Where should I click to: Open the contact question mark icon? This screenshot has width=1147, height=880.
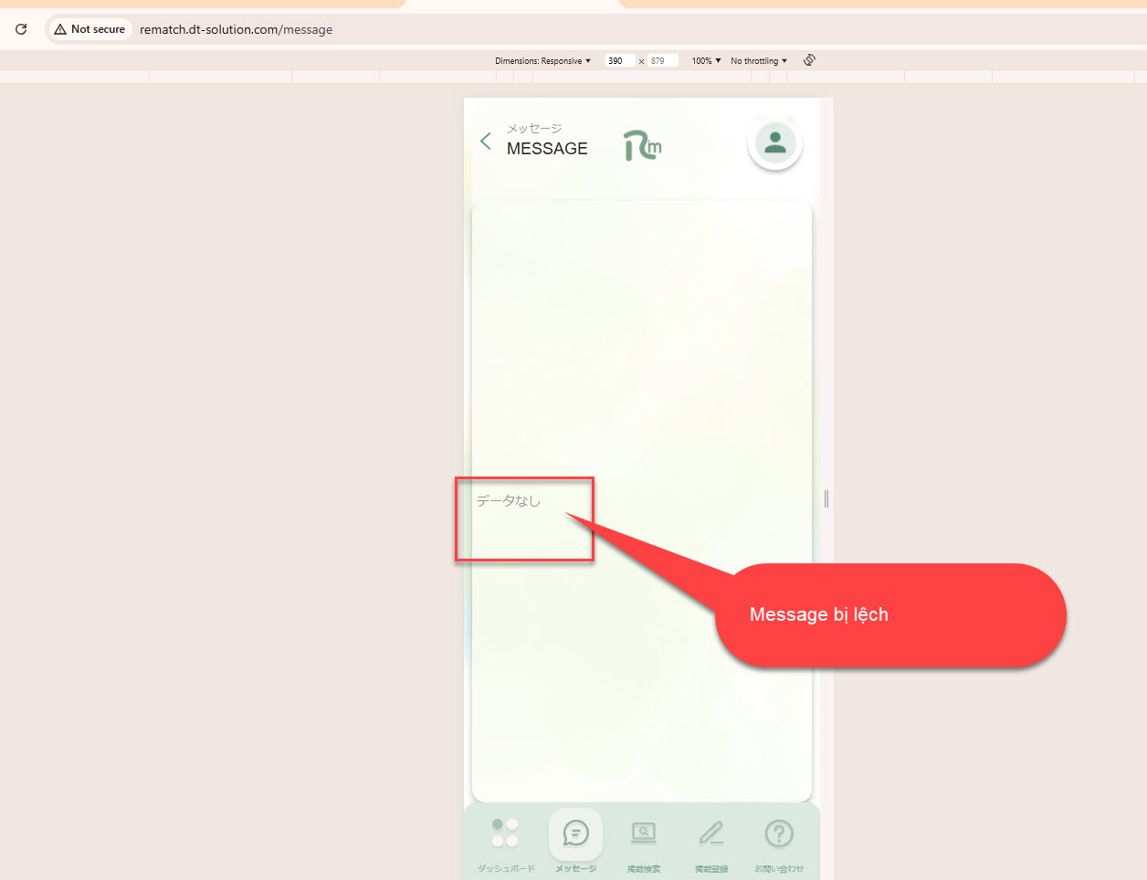click(779, 833)
